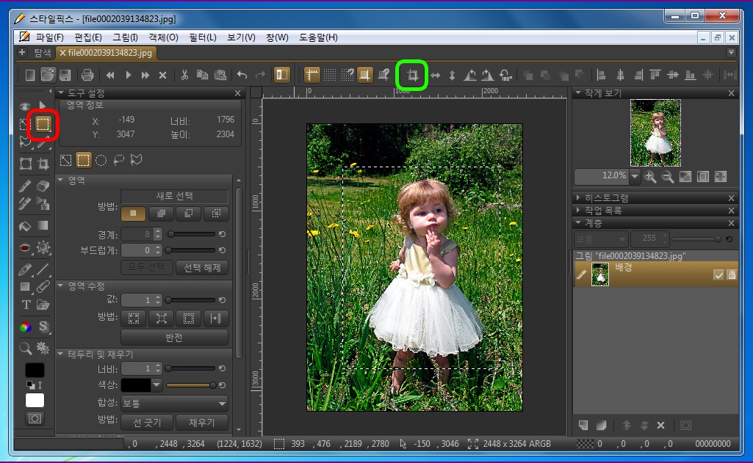Click the 모두 선택 select all button
The height and width of the screenshot is (463, 753).
(x=146, y=267)
